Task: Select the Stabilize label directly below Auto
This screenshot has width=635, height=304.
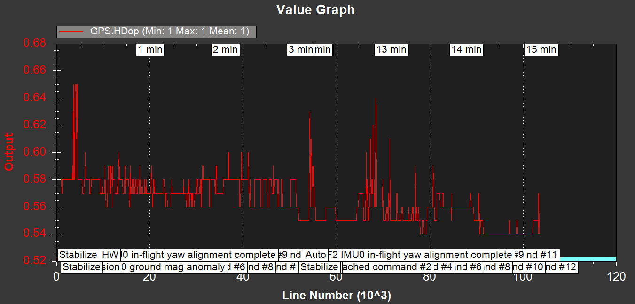Action: (x=319, y=267)
